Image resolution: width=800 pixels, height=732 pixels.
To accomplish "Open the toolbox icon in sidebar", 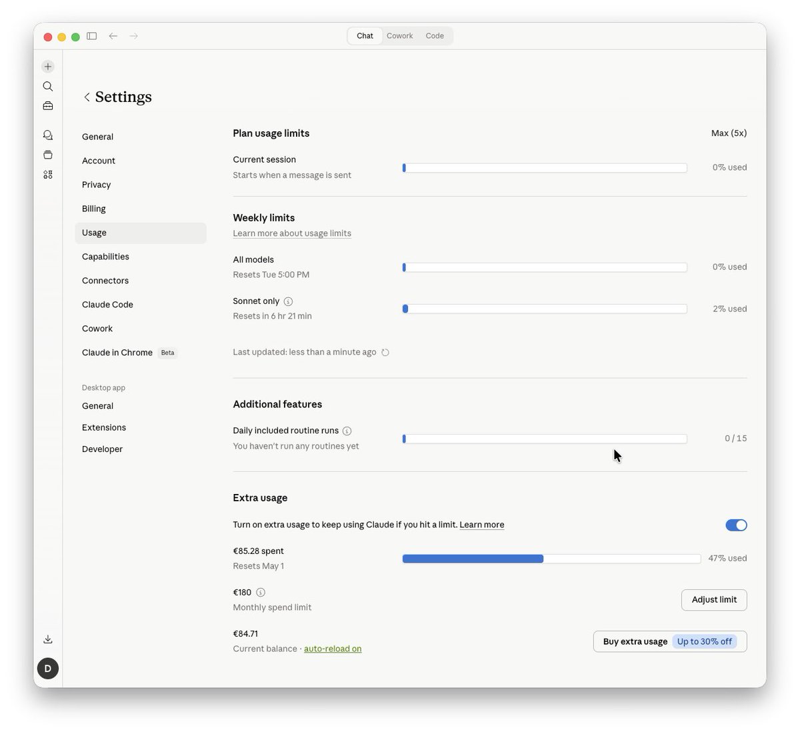I will click(48, 106).
